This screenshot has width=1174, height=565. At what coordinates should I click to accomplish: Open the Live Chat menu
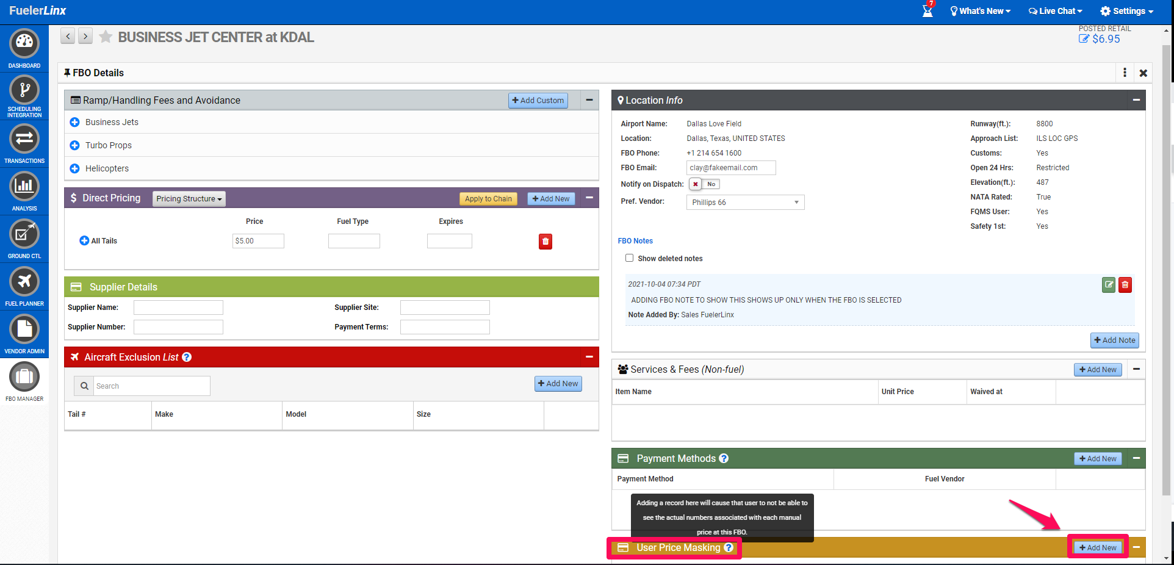[x=1056, y=11]
